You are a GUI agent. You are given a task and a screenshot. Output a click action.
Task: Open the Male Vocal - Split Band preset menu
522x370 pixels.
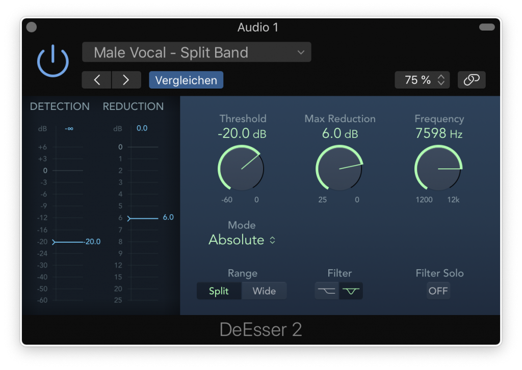tap(197, 52)
